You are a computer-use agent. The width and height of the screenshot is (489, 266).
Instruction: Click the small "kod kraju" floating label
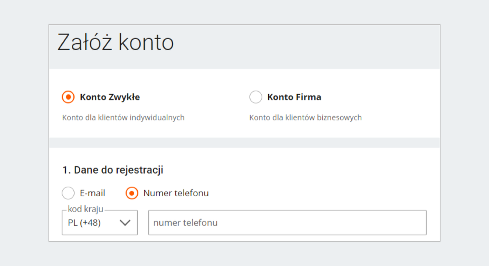pos(86,210)
